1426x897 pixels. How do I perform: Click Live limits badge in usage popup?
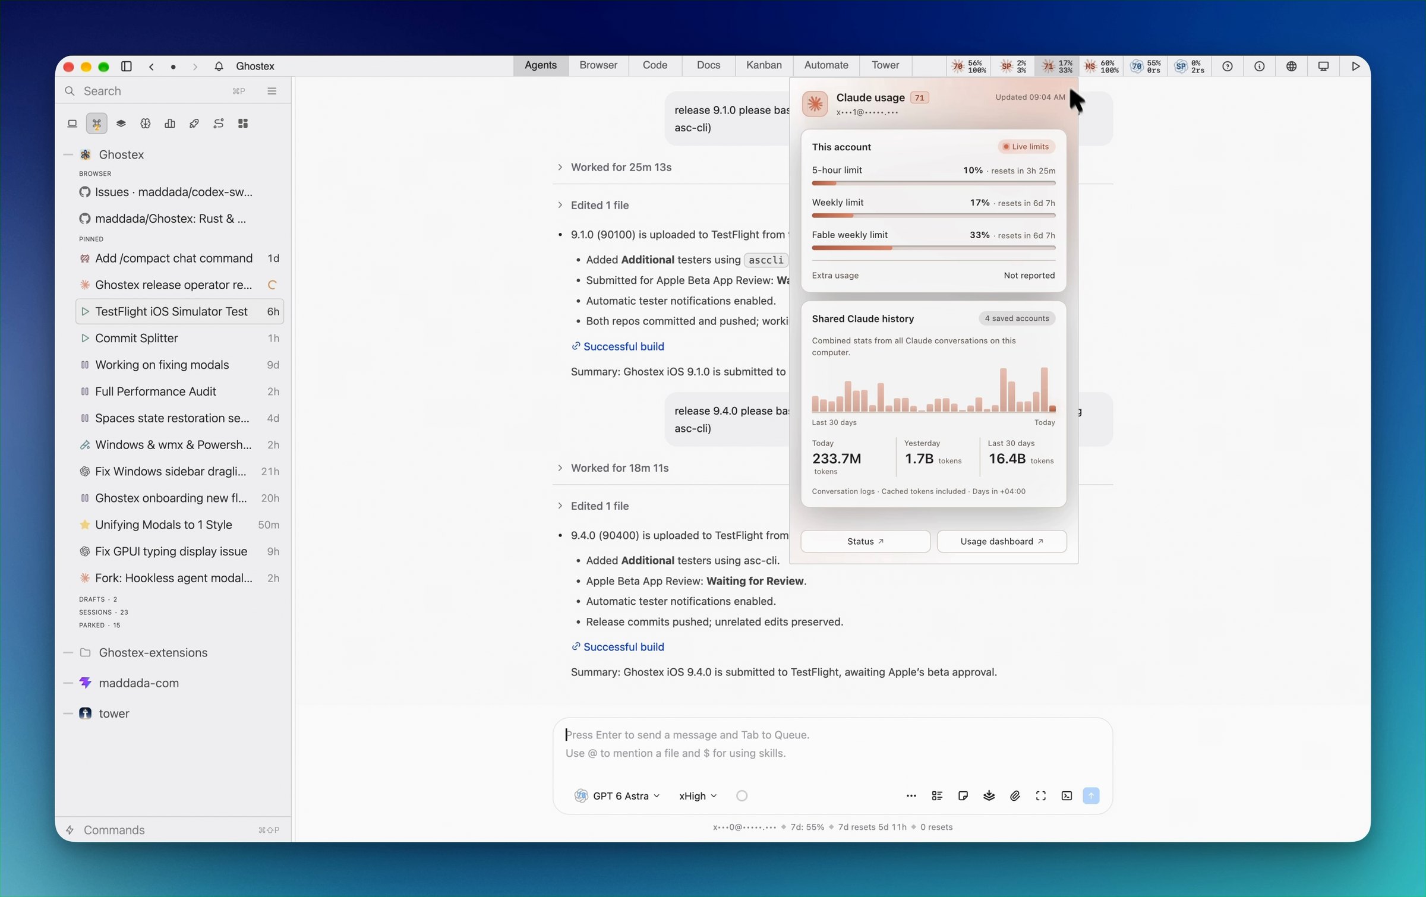pos(1026,147)
